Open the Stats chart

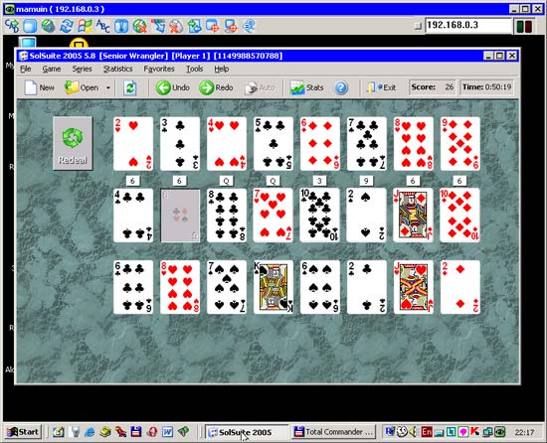(307, 87)
